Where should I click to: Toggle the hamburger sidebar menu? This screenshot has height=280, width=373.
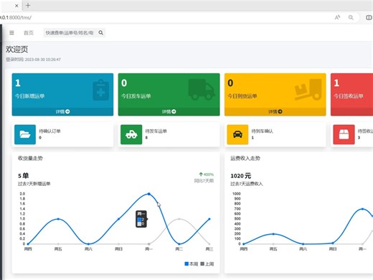(11, 33)
